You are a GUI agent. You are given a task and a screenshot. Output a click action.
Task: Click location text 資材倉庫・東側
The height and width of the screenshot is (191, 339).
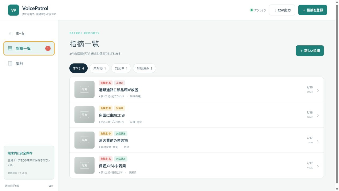click(x=109, y=147)
